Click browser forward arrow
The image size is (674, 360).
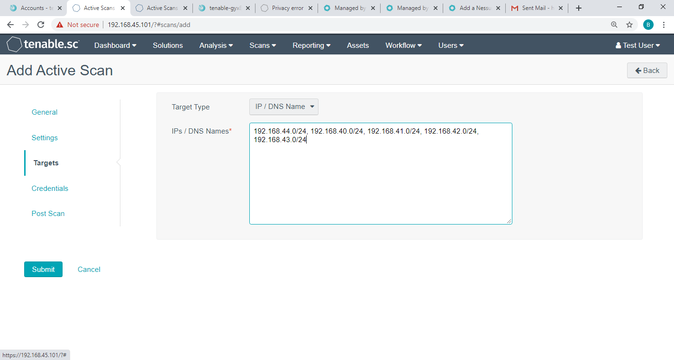click(26, 25)
